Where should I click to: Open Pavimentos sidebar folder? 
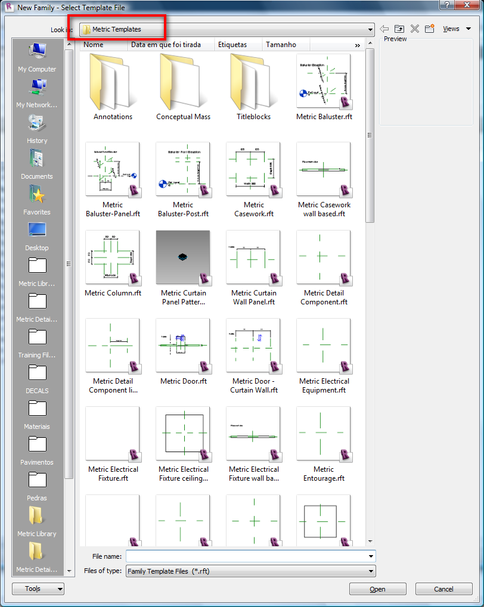tap(37, 450)
